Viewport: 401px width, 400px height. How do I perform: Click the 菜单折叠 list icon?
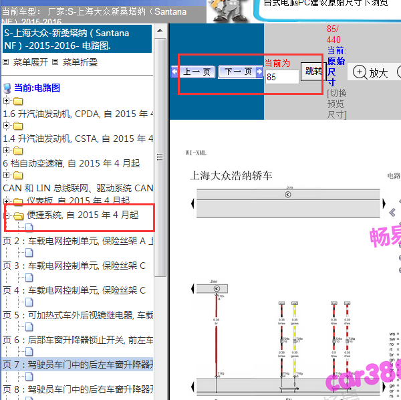(55, 62)
